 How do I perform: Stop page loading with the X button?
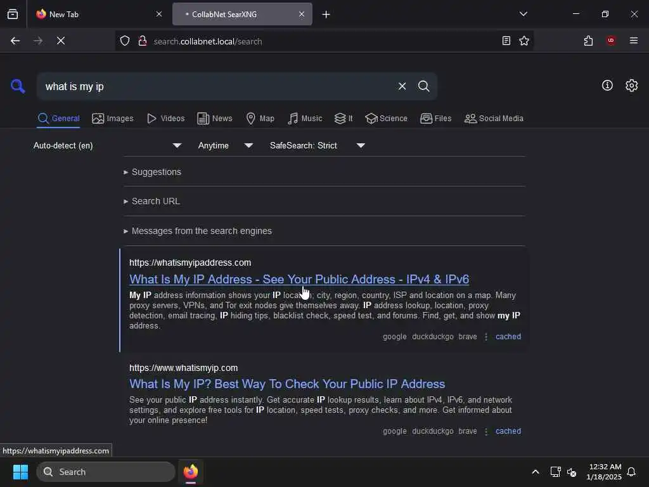(61, 41)
